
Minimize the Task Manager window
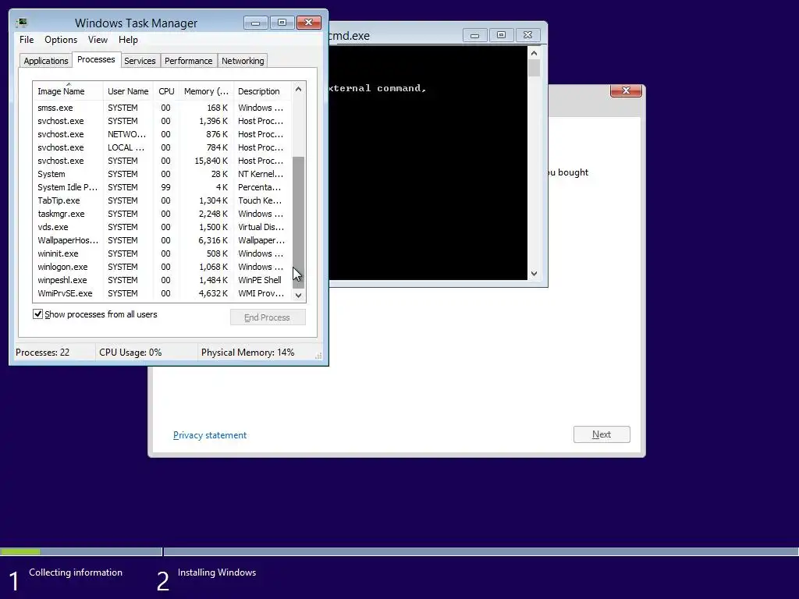[256, 23]
